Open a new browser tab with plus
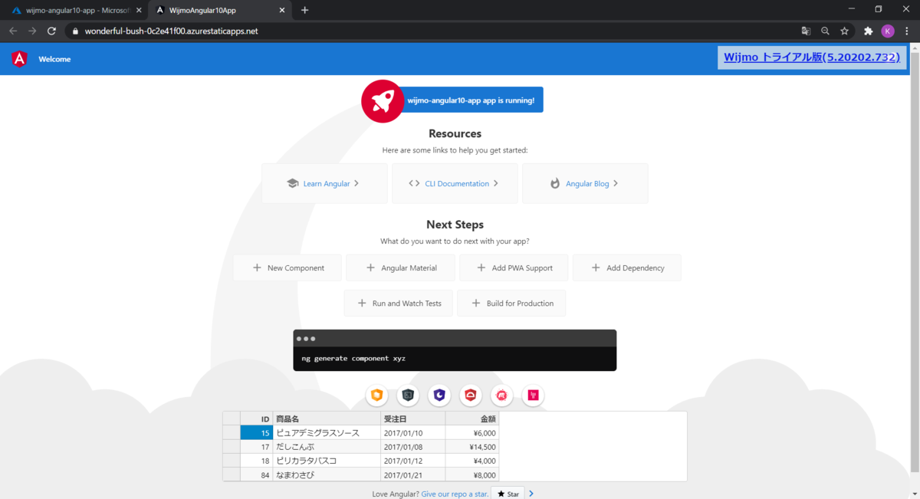920x499 pixels. pos(304,10)
